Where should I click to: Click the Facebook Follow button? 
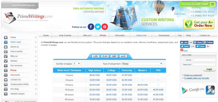click(x=208, y=42)
